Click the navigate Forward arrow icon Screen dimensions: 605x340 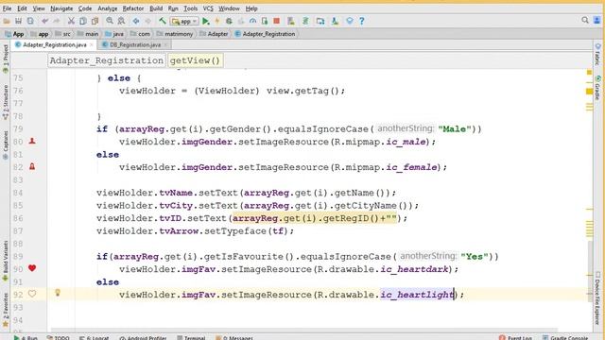[147, 21]
